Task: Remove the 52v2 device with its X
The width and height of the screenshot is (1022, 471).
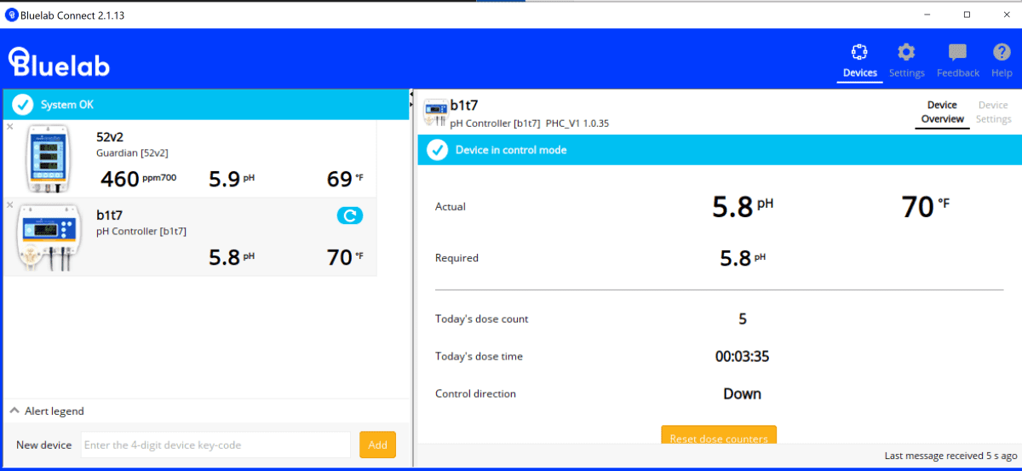Action: [10, 127]
